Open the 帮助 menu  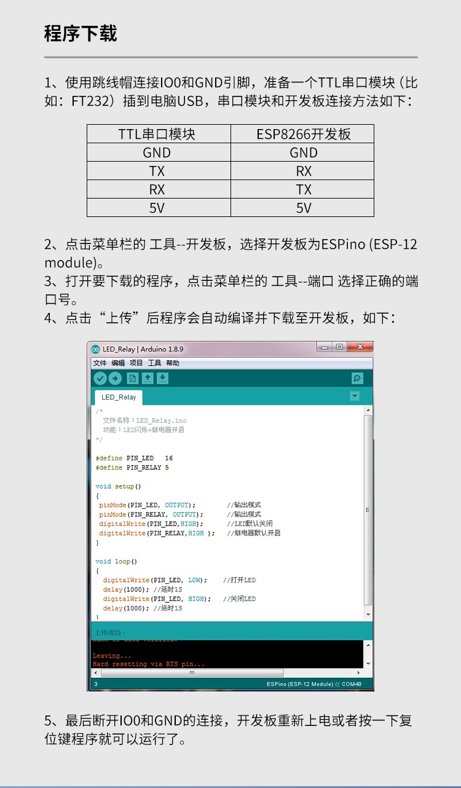coord(173,363)
